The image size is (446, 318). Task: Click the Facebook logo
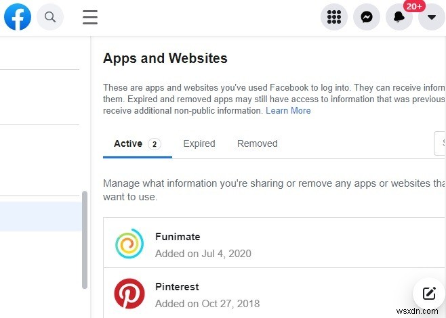(x=18, y=17)
